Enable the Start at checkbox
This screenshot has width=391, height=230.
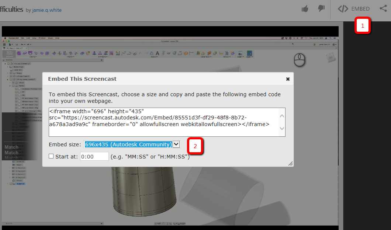pos(51,156)
